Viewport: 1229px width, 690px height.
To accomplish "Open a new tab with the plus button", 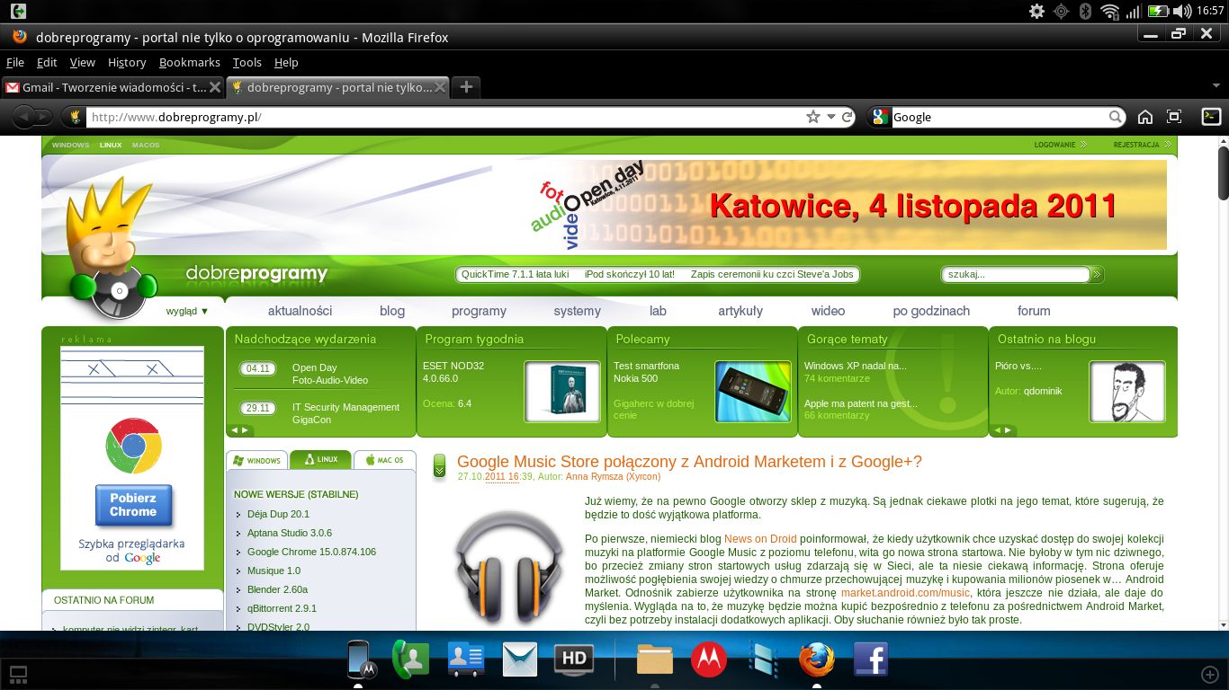I will 466,87.
